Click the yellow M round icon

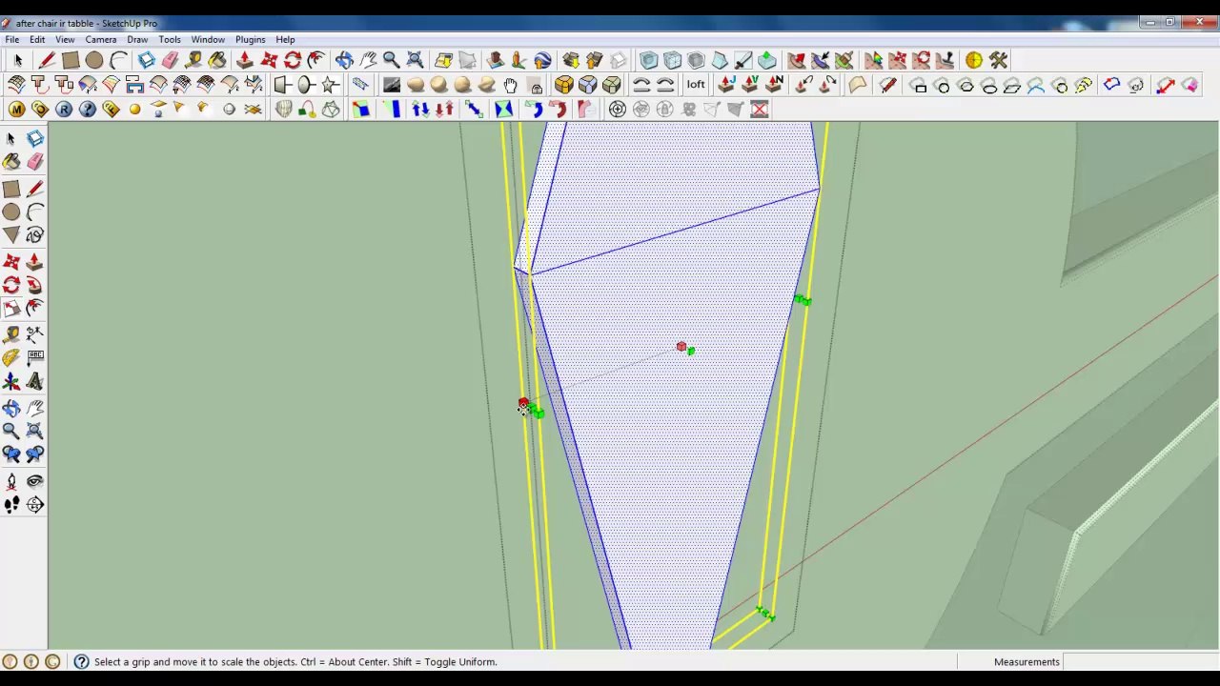click(16, 110)
